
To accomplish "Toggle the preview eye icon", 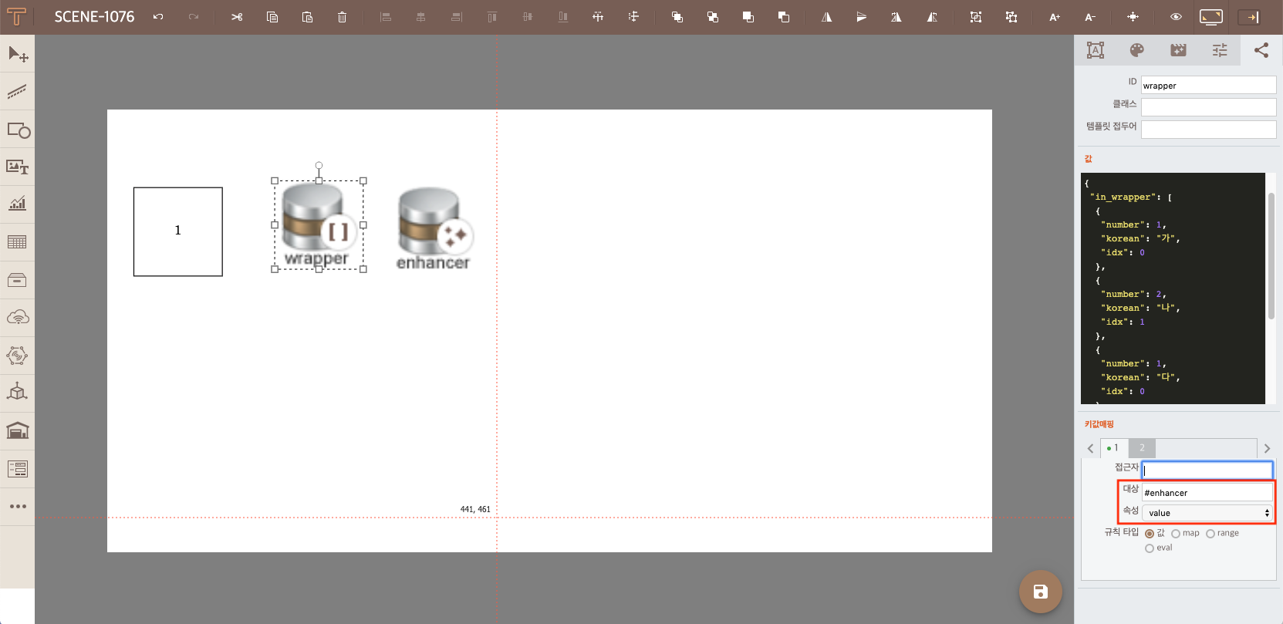I will coord(1176,17).
